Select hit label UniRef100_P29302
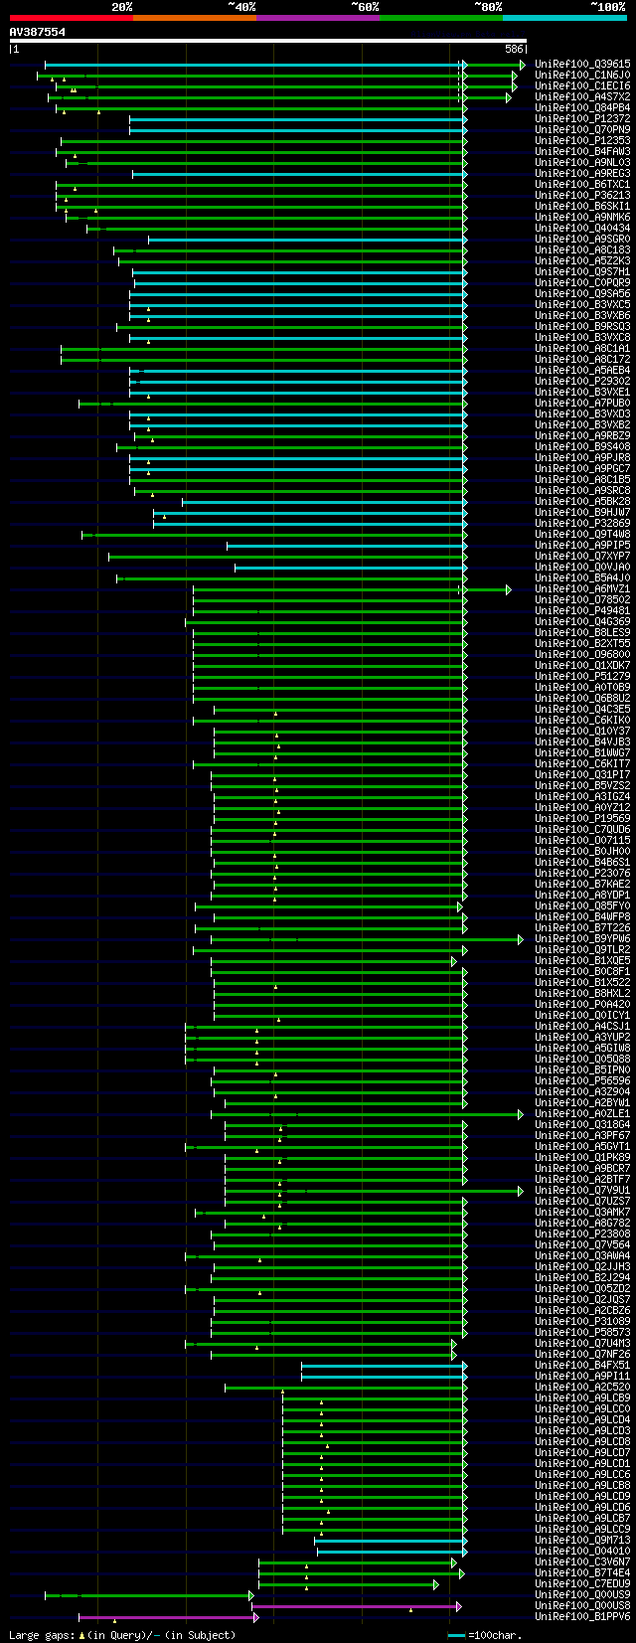The height and width of the screenshot is (1643, 636). point(582,381)
